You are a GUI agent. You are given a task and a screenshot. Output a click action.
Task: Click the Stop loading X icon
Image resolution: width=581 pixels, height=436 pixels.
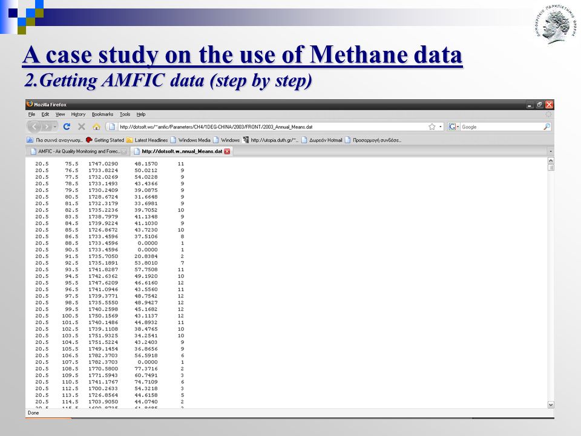[x=82, y=127]
